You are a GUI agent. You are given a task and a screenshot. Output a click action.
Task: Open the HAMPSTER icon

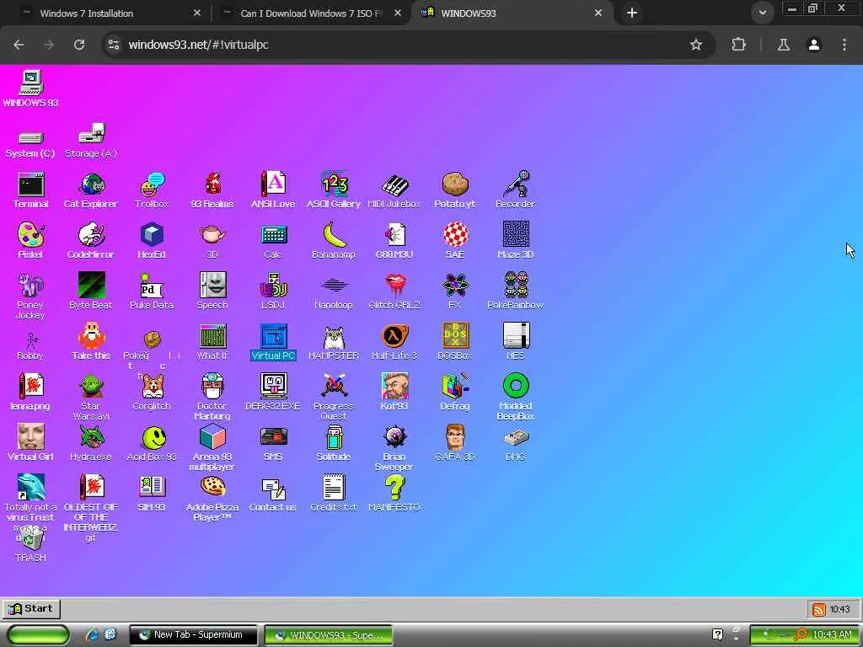[x=334, y=342]
